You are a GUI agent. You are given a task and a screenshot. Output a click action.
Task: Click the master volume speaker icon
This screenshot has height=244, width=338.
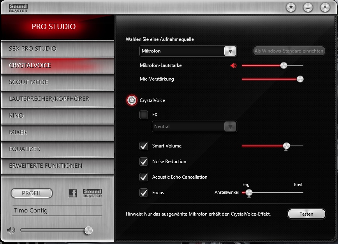click(x=11, y=230)
